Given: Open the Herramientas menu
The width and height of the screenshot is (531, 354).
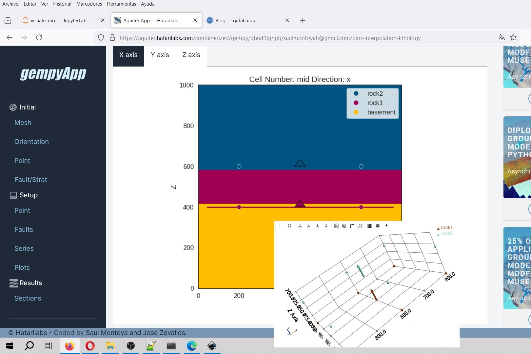Looking at the screenshot, I should point(121,4).
